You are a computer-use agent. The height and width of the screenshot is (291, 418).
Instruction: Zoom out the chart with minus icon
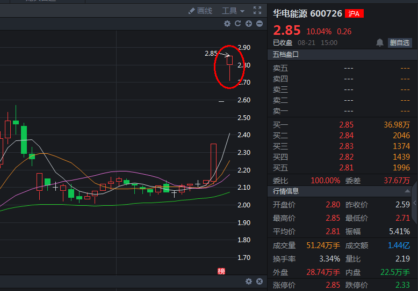[x=260, y=24]
